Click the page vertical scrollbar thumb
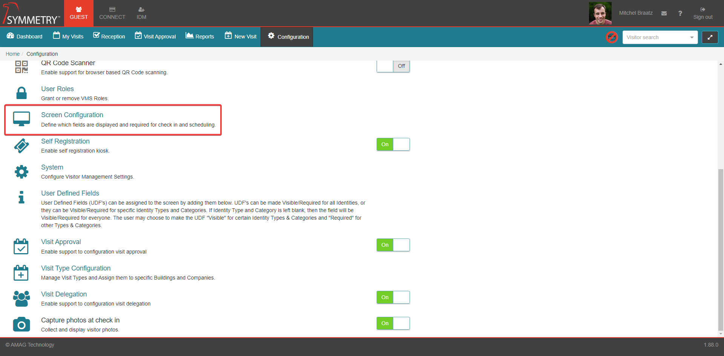 point(721,249)
